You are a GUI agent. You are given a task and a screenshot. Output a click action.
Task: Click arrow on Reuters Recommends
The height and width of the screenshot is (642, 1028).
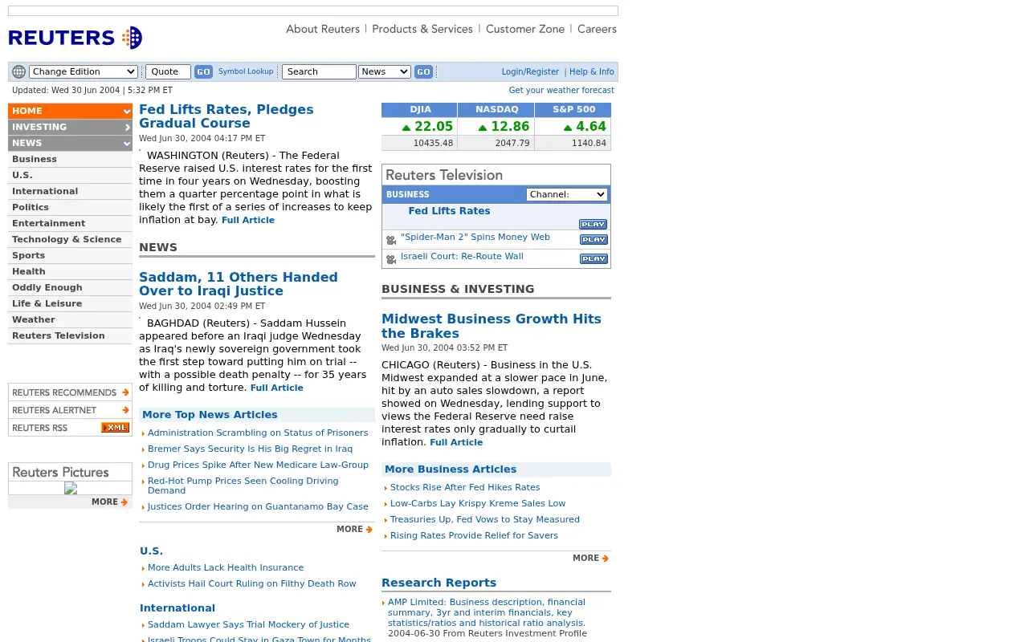(x=125, y=392)
